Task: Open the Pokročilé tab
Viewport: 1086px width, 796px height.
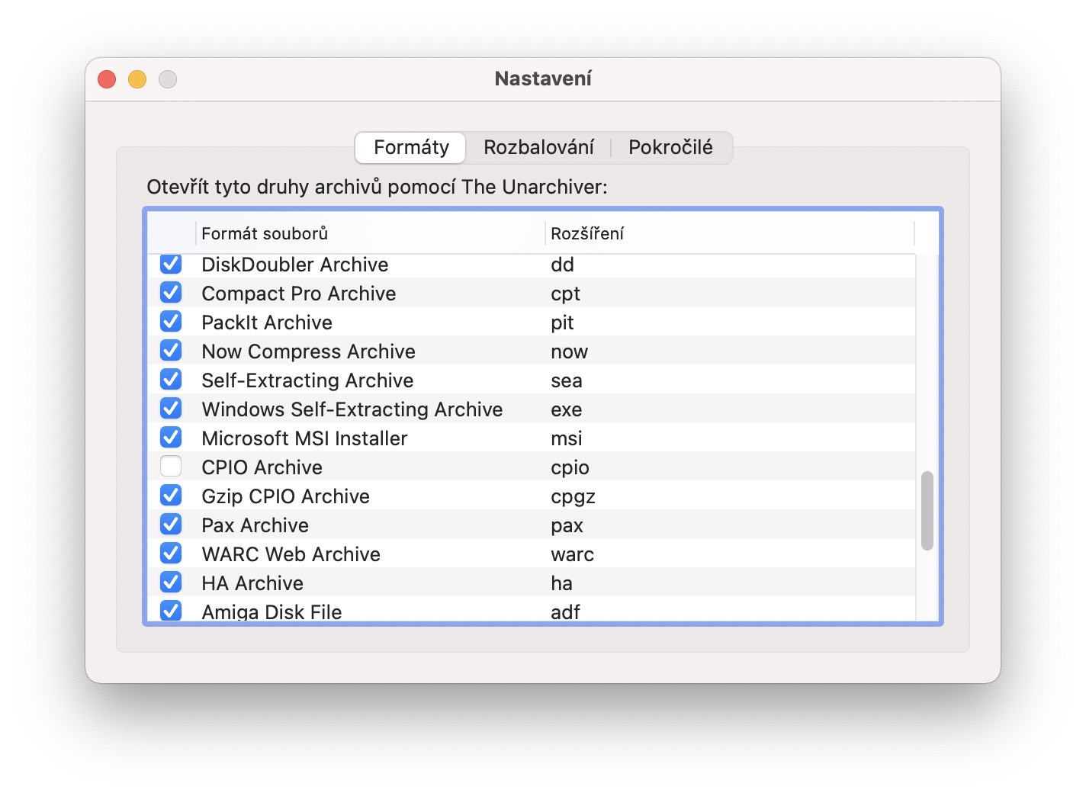Action: [670, 147]
